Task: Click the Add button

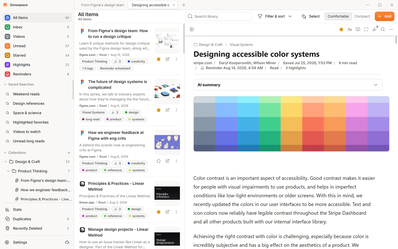Action: click(384, 16)
